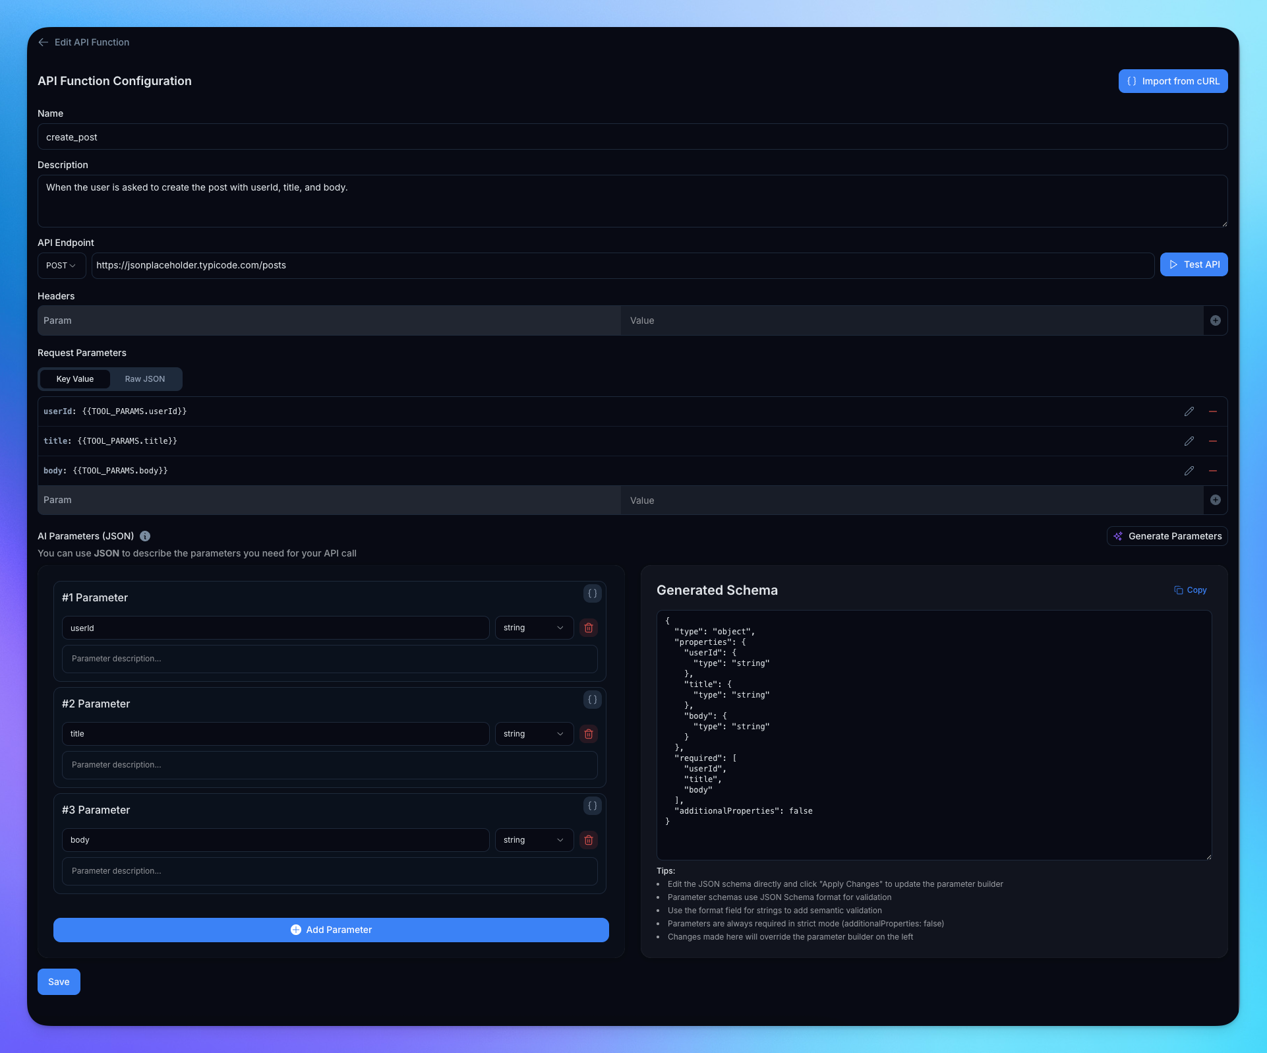Image resolution: width=1267 pixels, height=1053 pixels.
Task: Expand the string type dropdown for the body parameter
Action: [x=533, y=840]
